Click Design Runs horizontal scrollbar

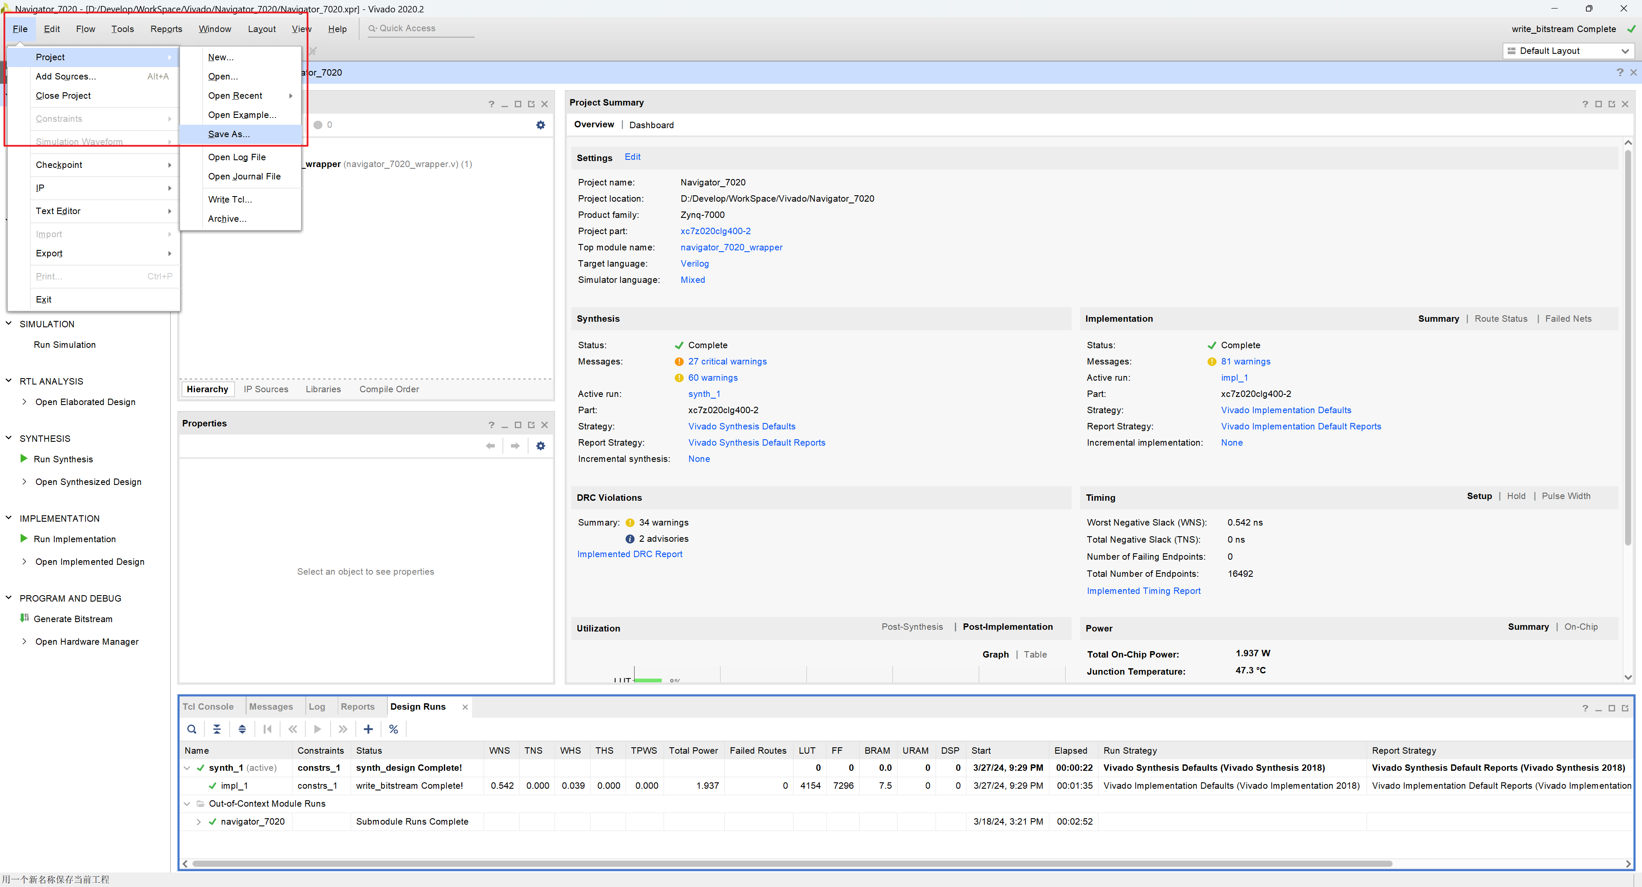coord(791,864)
